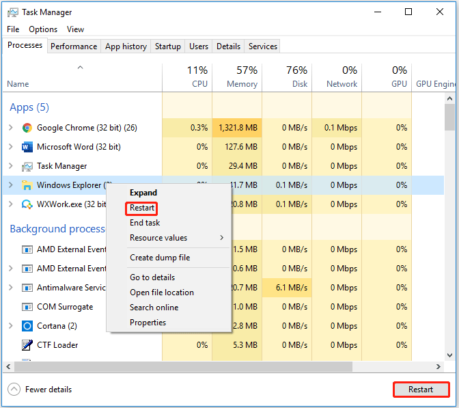Click the horizontal scrollbar thumb
Image resolution: width=459 pixels, height=408 pixels.
[x=183, y=366]
